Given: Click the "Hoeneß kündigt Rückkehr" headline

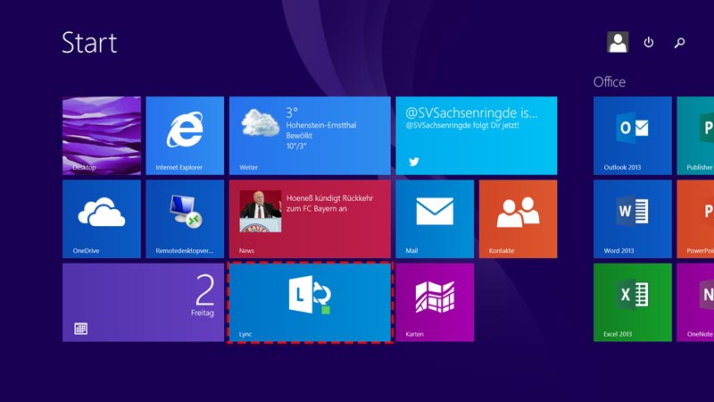Looking at the screenshot, I should (x=329, y=198).
